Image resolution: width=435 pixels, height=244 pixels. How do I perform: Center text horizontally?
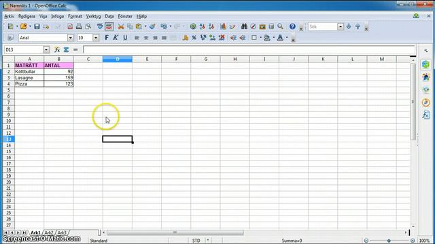tap(146, 38)
